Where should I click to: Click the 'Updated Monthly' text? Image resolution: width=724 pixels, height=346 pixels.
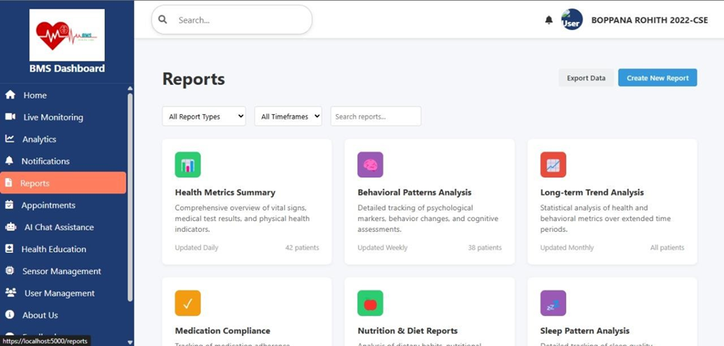[x=567, y=247]
